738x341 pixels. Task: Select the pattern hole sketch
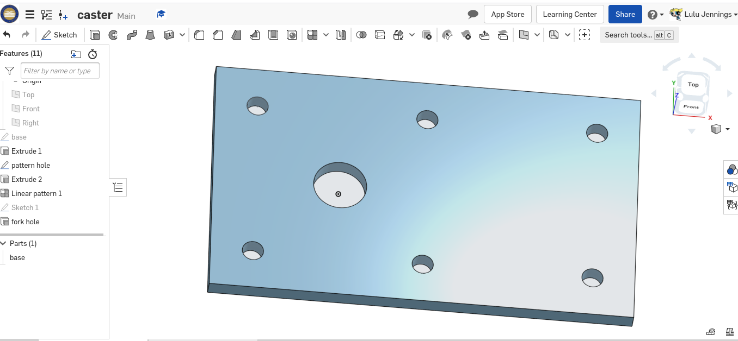tap(30, 165)
